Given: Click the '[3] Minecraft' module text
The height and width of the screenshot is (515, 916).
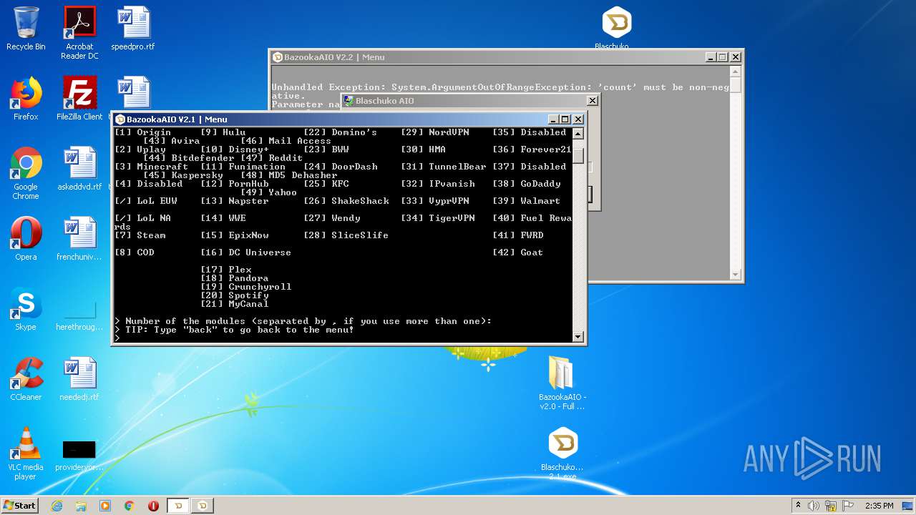Looking at the screenshot, I should (152, 167).
